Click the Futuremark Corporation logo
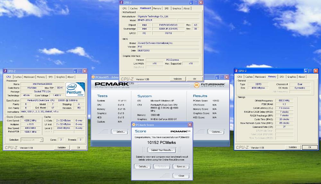321x184 pixels. (209, 85)
